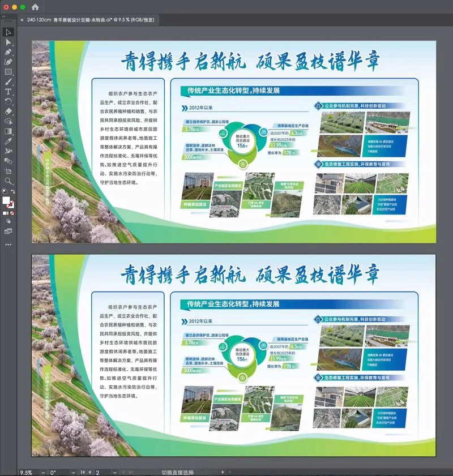Select the Eyedropper tool
Screen dimensions: 453x476
pyautogui.click(x=8, y=141)
